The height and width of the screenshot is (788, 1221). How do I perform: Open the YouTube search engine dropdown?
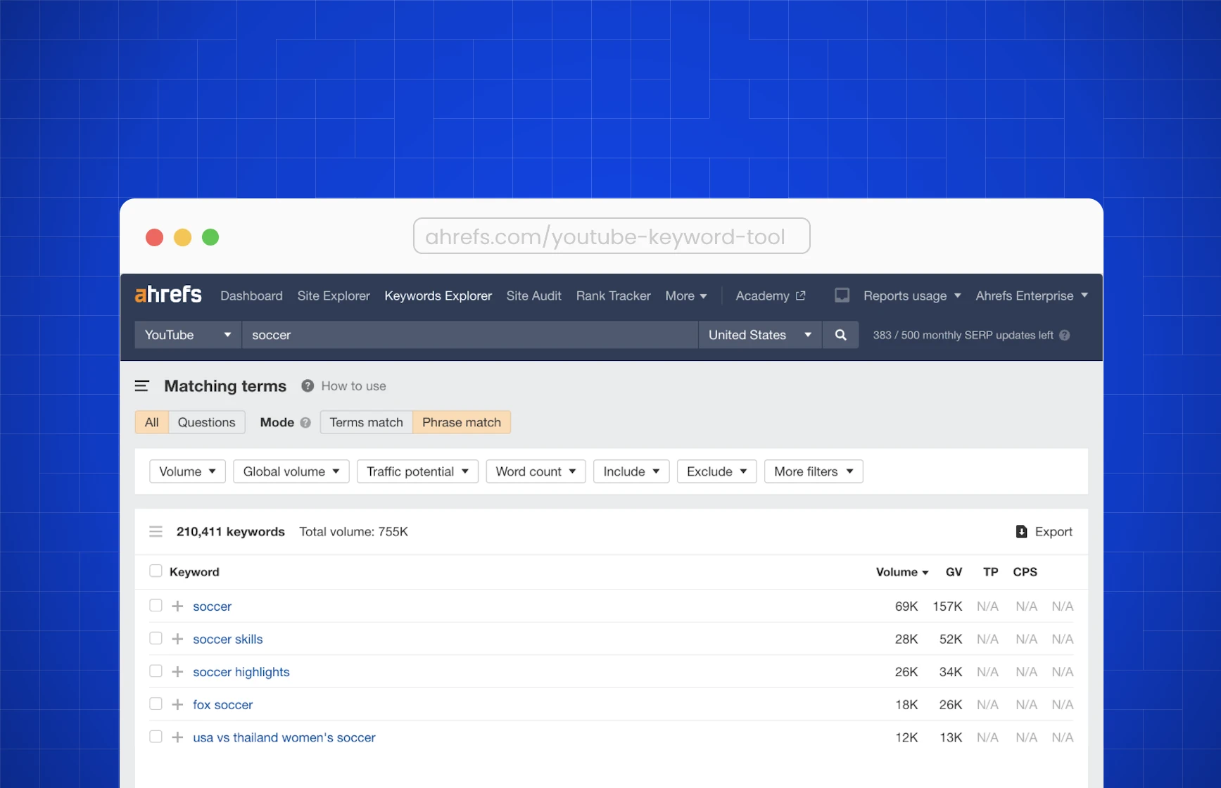pyautogui.click(x=188, y=335)
